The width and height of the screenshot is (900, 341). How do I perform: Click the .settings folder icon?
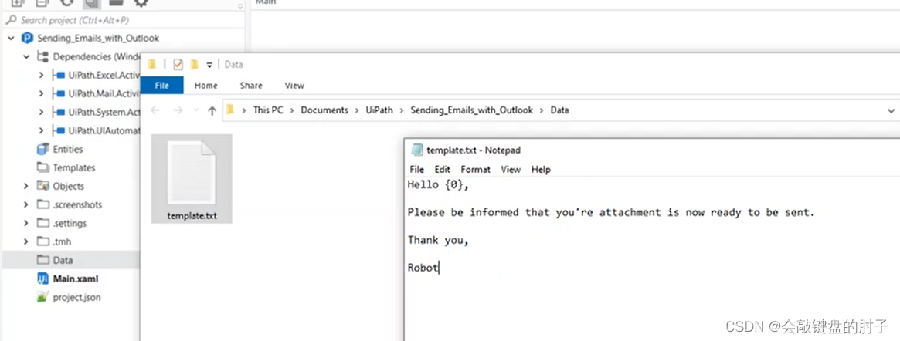point(42,222)
